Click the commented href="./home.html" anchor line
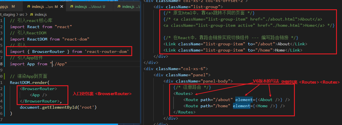Screen dimensions: 342x125 (x=249, y=26)
